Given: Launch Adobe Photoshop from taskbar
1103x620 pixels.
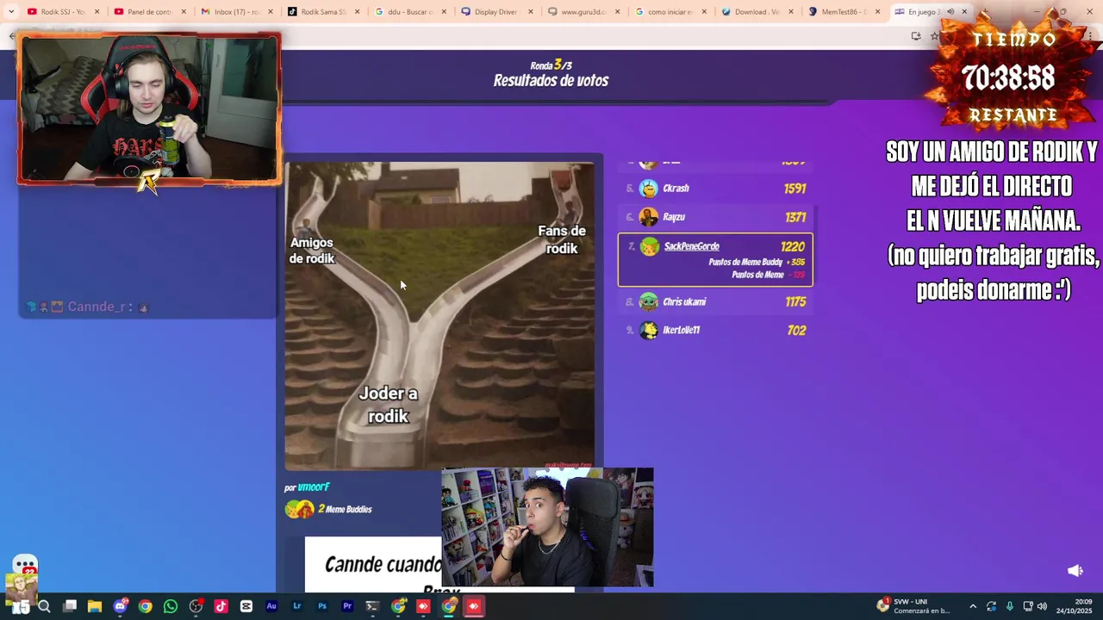Looking at the screenshot, I should [322, 606].
